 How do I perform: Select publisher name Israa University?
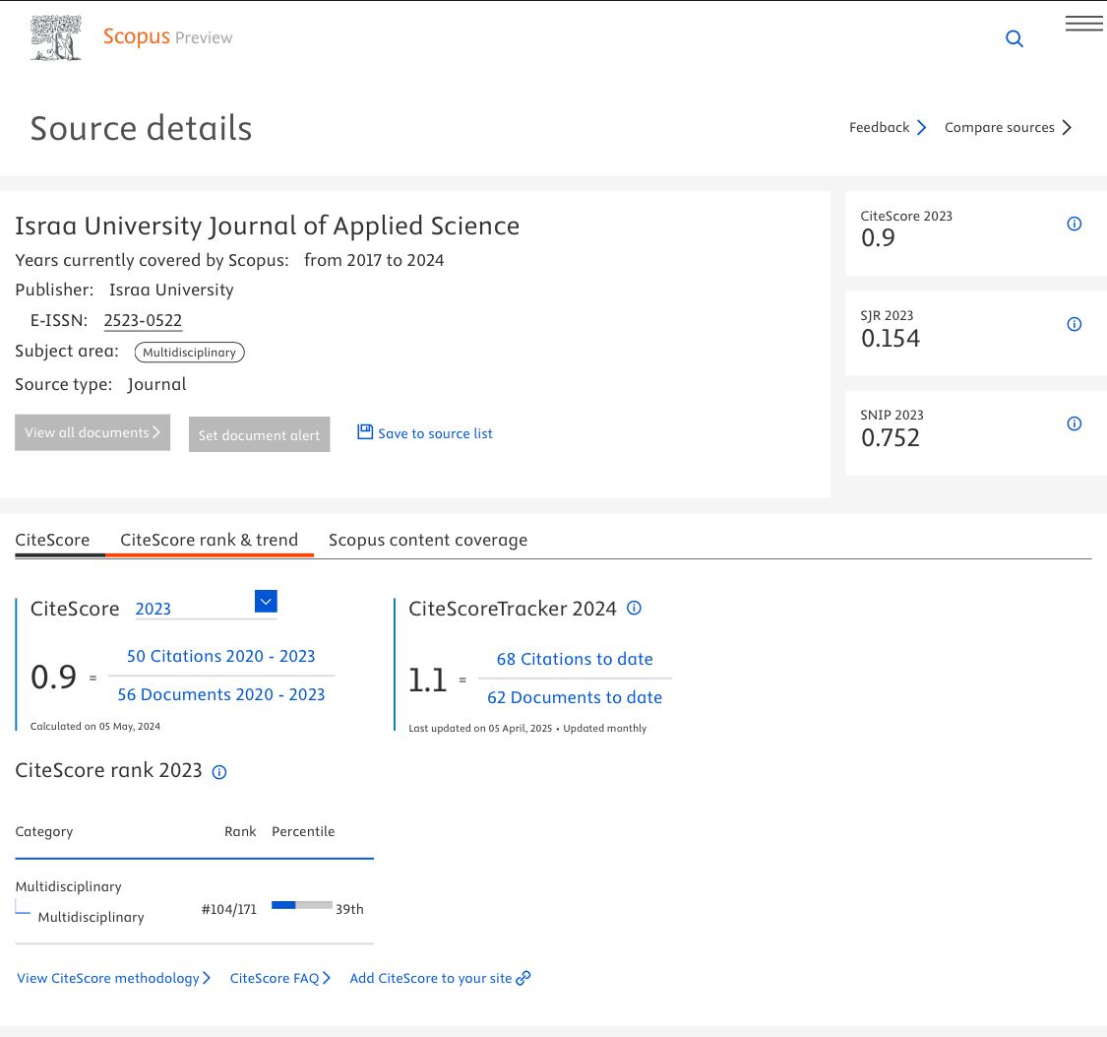click(x=171, y=290)
